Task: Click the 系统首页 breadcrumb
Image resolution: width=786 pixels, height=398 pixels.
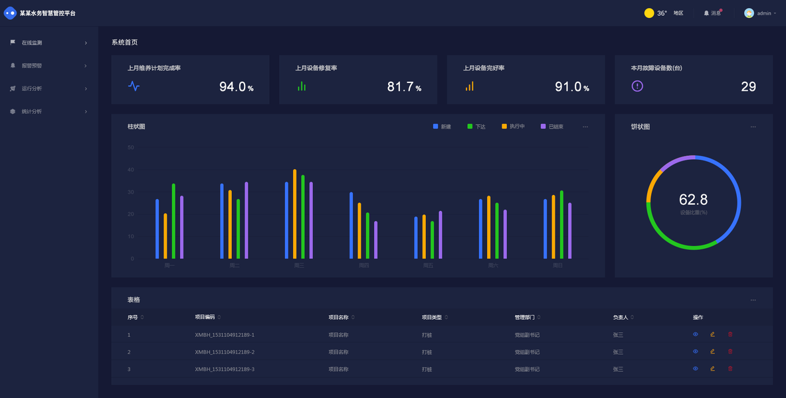Action: point(124,42)
